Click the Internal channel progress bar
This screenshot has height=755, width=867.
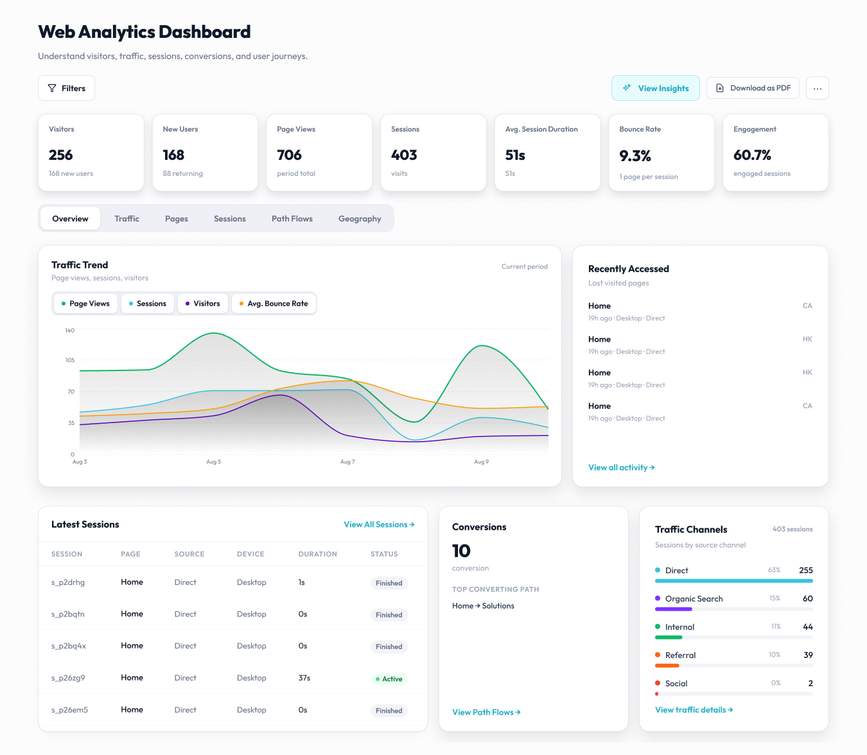pyautogui.click(x=734, y=638)
